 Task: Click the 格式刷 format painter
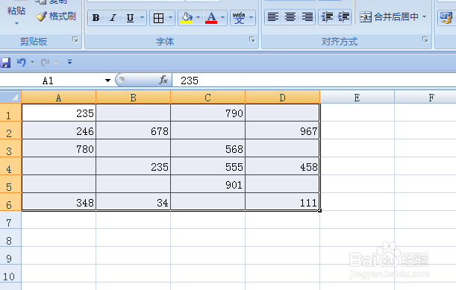coord(56,16)
